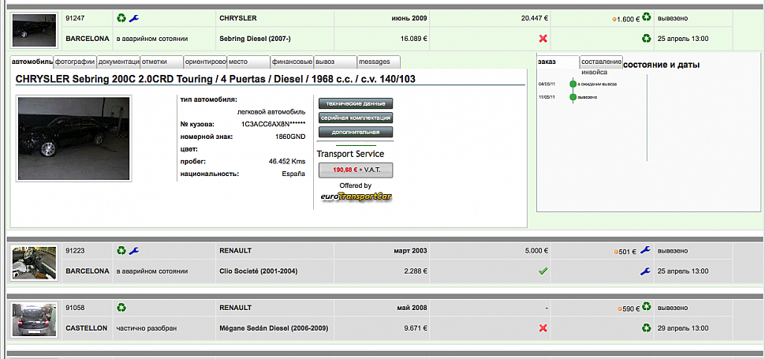The height and width of the screenshot is (359, 765).
Task: Open the large Chrysler Sebring photo
Action: coord(74,139)
